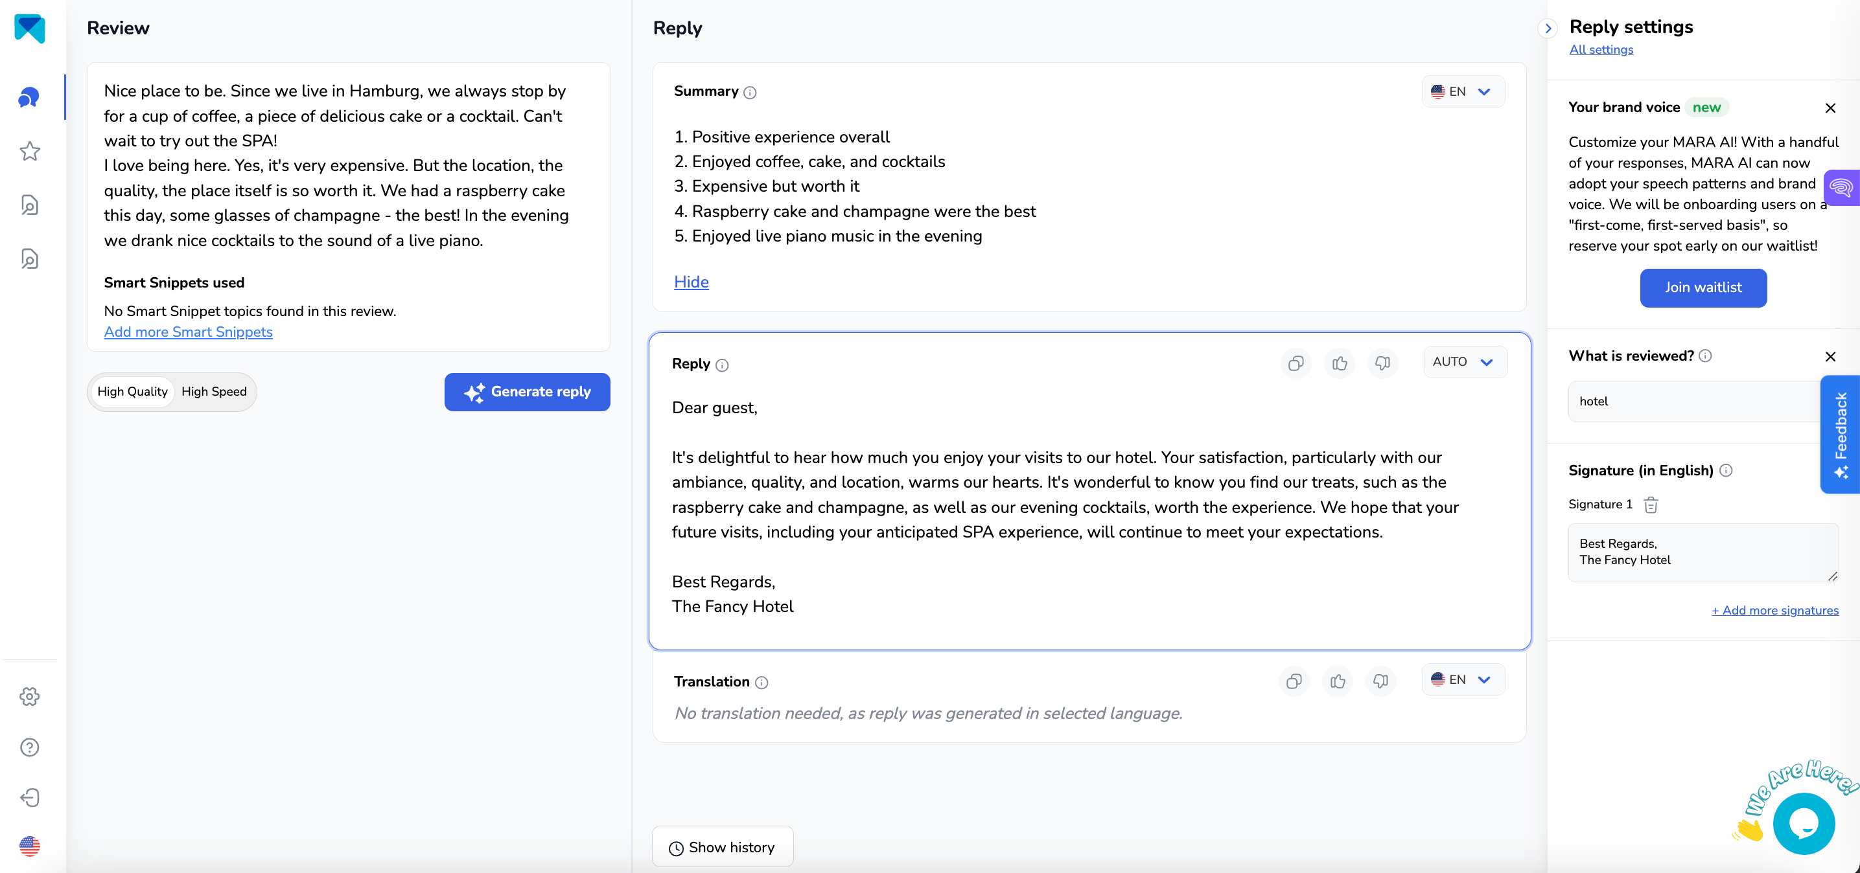Open the Translation language EN dropdown
This screenshot has width=1860, height=873.
[1463, 679]
